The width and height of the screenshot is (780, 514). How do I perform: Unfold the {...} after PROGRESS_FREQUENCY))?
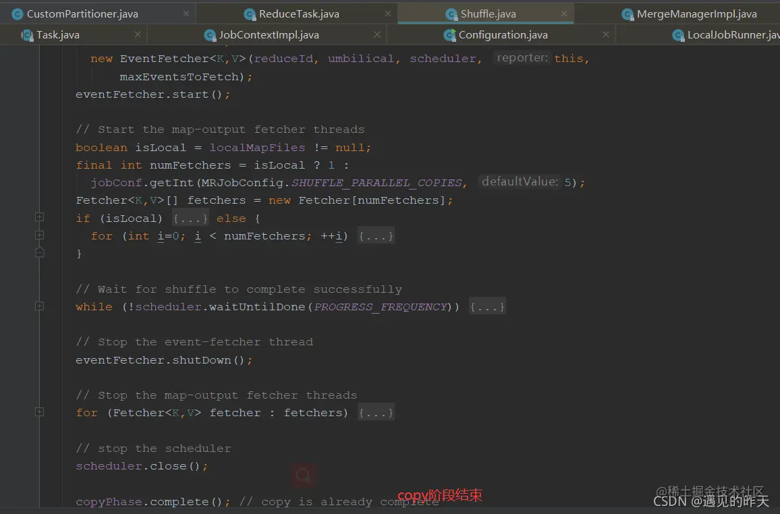pos(487,307)
